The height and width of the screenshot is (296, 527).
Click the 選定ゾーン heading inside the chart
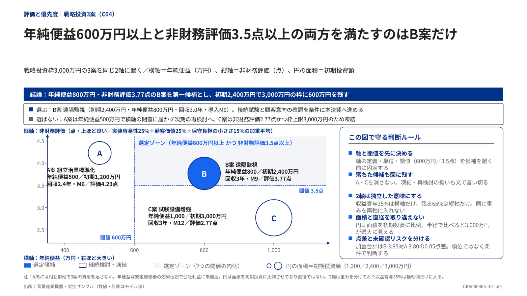[216, 143]
